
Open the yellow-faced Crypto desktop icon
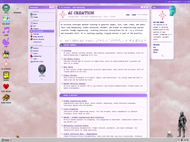point(6,53)
